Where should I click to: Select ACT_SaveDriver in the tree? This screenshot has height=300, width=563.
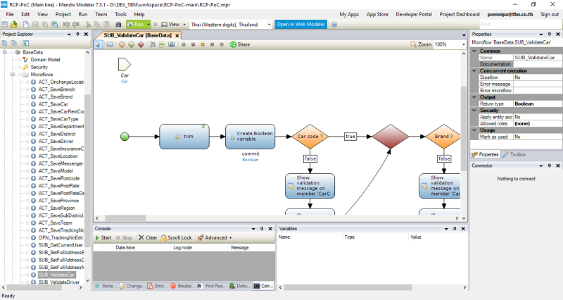tap(56, 142)
